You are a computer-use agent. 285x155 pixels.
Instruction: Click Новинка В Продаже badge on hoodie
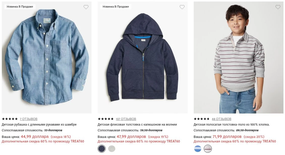click(116, 7)
